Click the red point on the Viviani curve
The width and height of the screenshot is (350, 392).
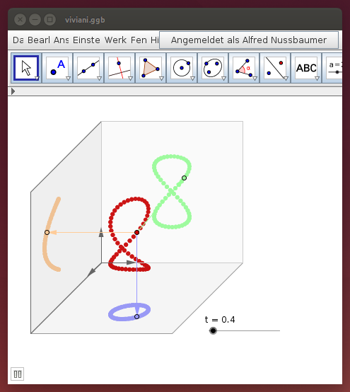136,233
